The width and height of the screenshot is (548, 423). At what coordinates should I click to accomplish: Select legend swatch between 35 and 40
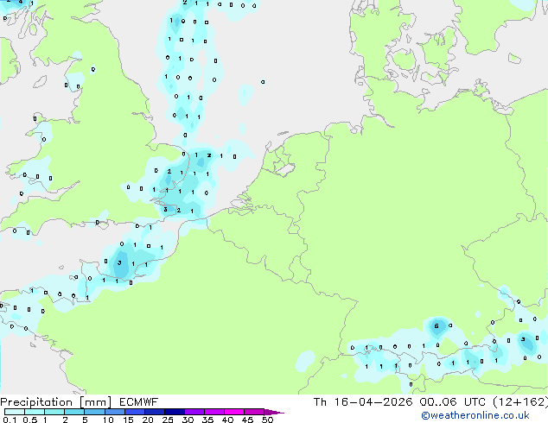tap(213, 412)
